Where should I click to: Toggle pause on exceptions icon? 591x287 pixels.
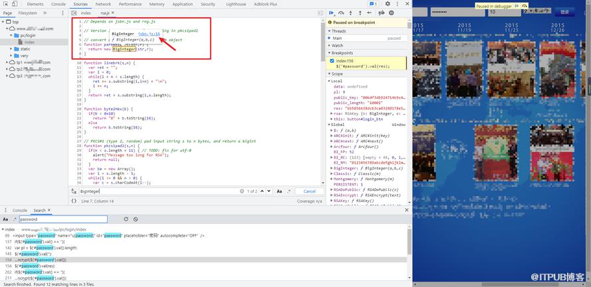point(392,13)
